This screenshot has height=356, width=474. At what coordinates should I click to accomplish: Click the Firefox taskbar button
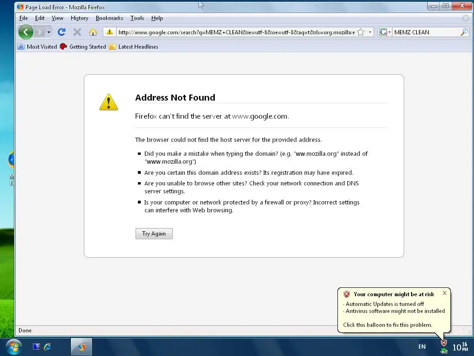(x=81, y=347)
